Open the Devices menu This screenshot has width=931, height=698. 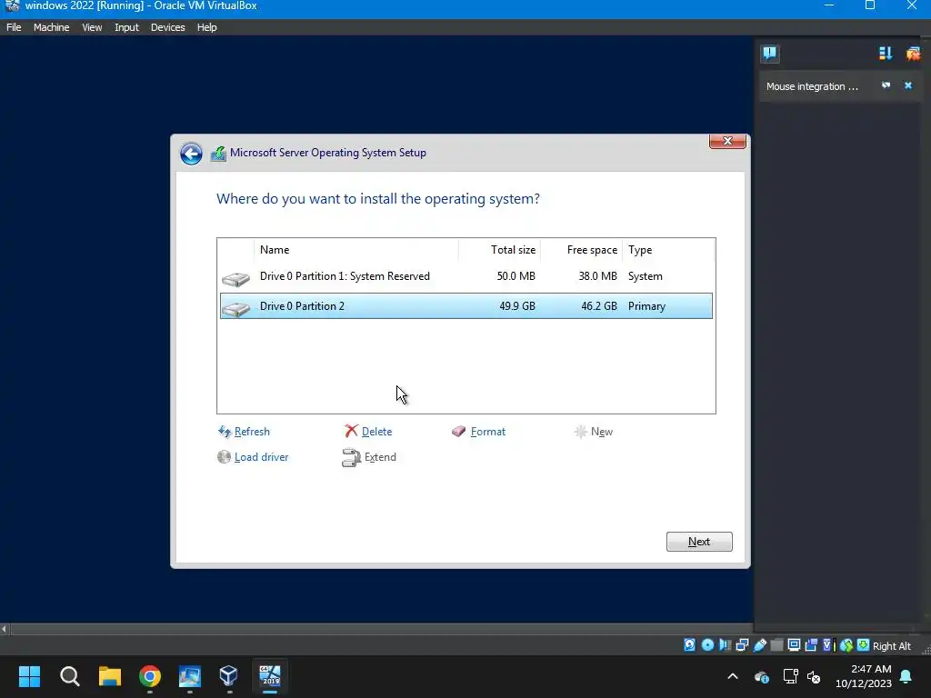[x=167, y=27]
